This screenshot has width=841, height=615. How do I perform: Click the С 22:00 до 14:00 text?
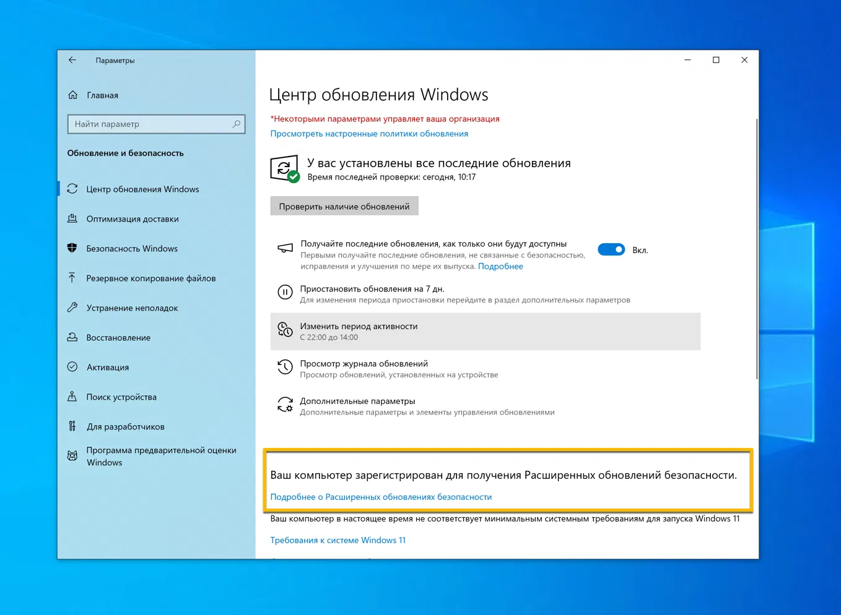tap(329, 337)
